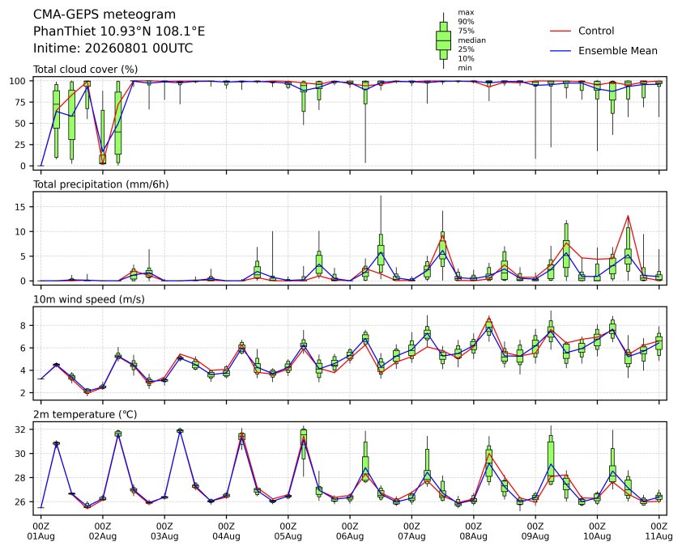
Task: Click the '00Z 02Aug' axis label
Action: 103,531
